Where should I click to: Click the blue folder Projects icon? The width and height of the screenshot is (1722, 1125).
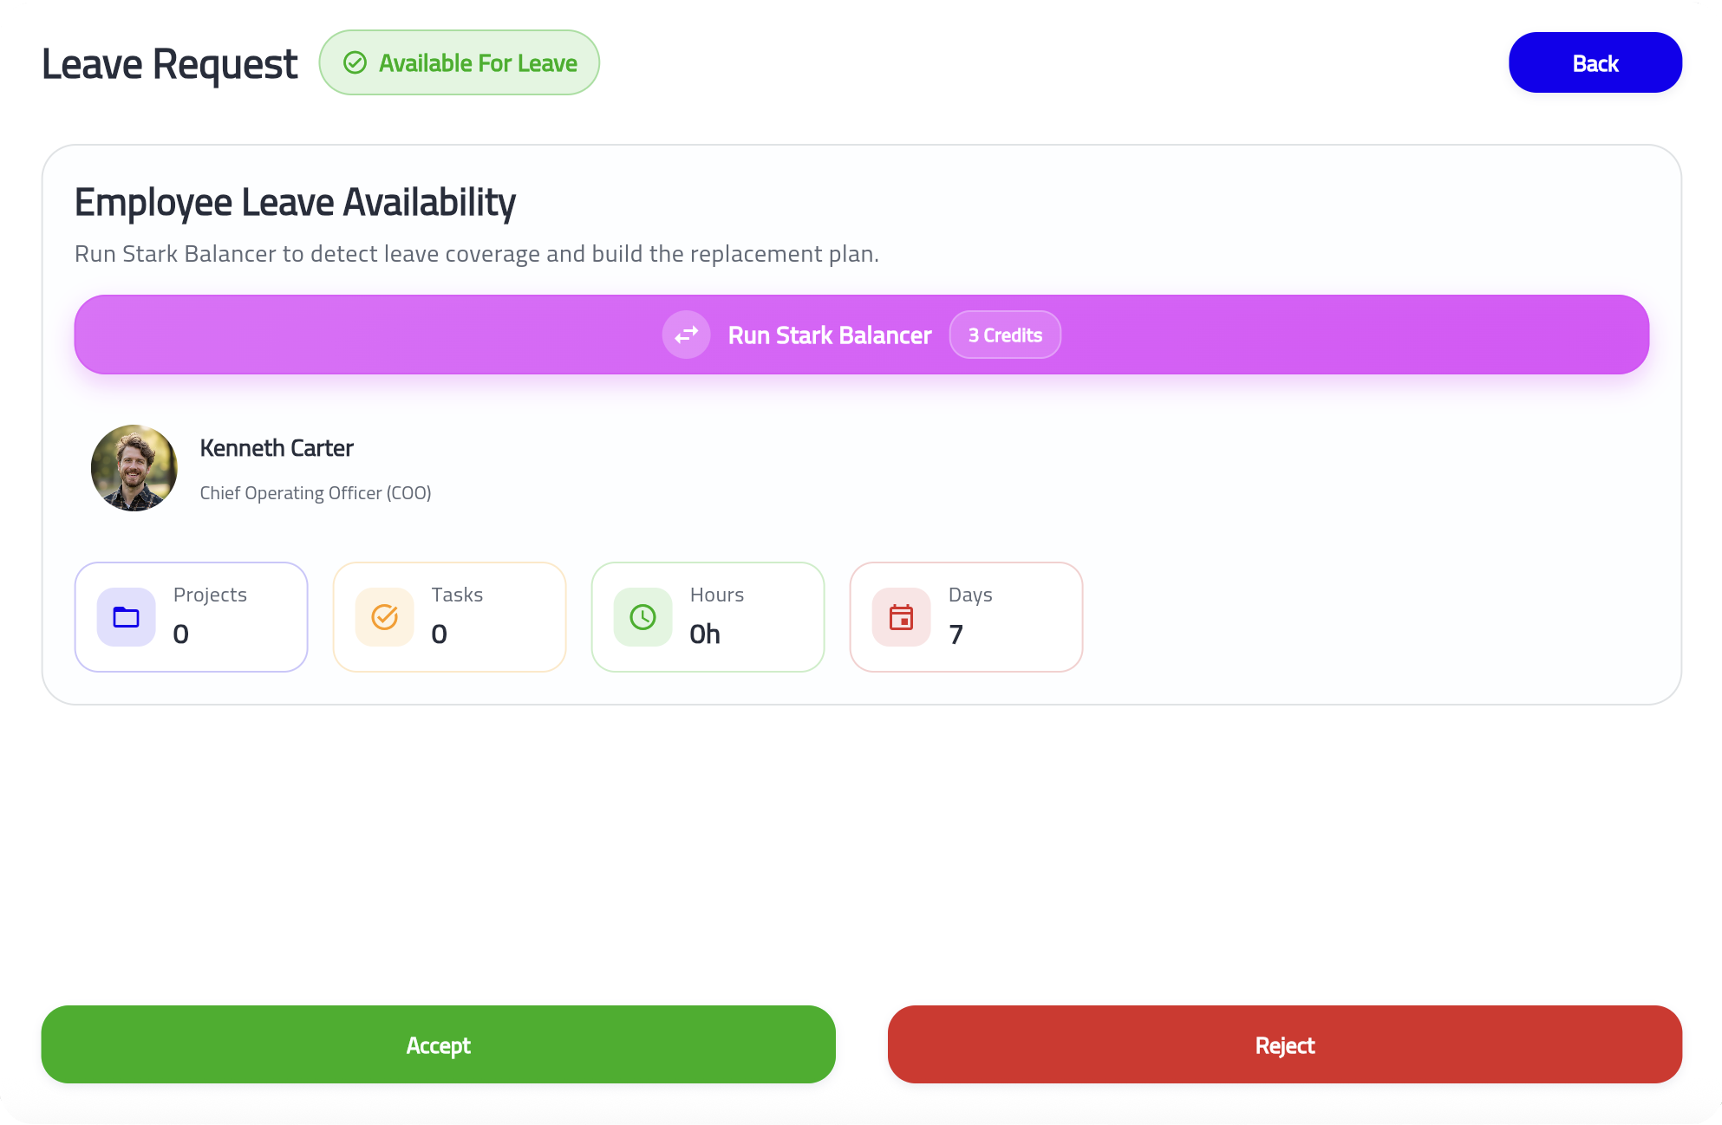[x=127, y=617]
